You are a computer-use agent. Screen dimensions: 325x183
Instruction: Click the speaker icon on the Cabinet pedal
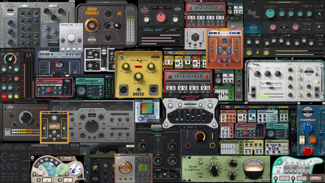(81, 91)
